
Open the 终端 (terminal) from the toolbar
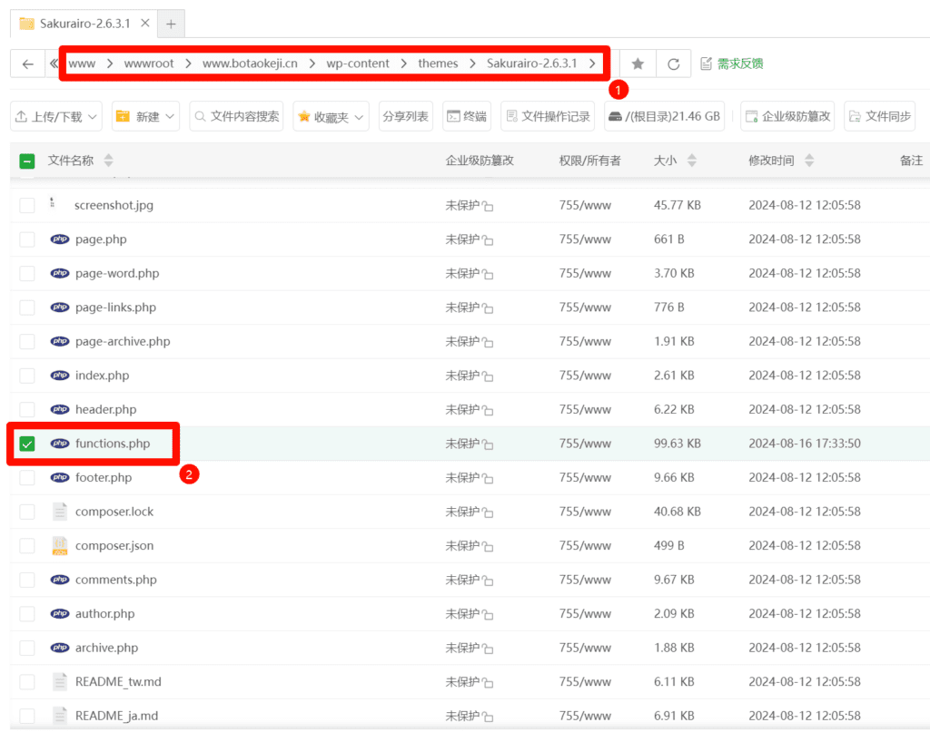pyautogui.click(x=466, y=115)
